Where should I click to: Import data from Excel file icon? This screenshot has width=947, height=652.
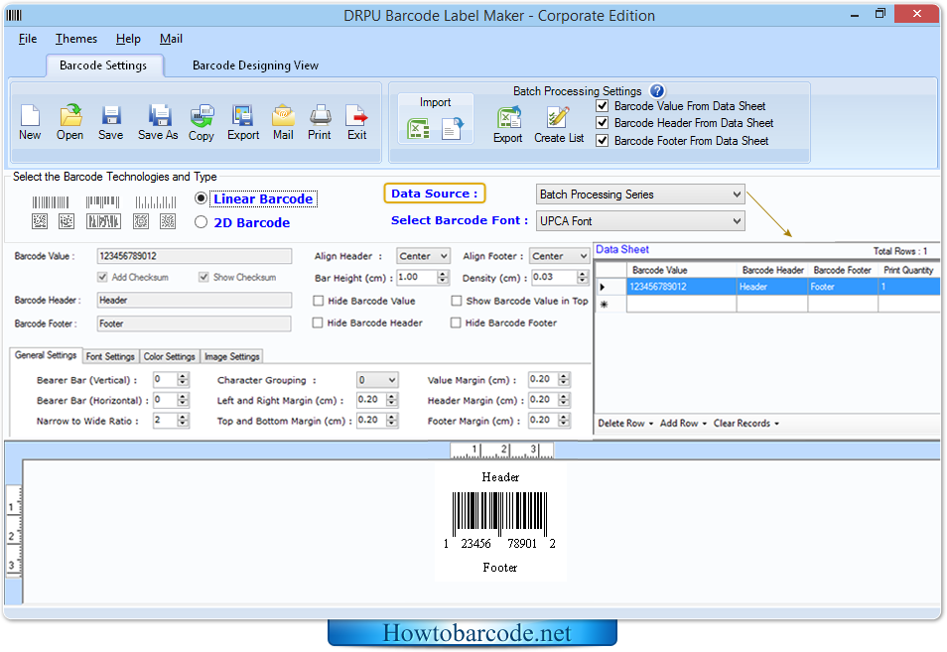click(418, 129)
